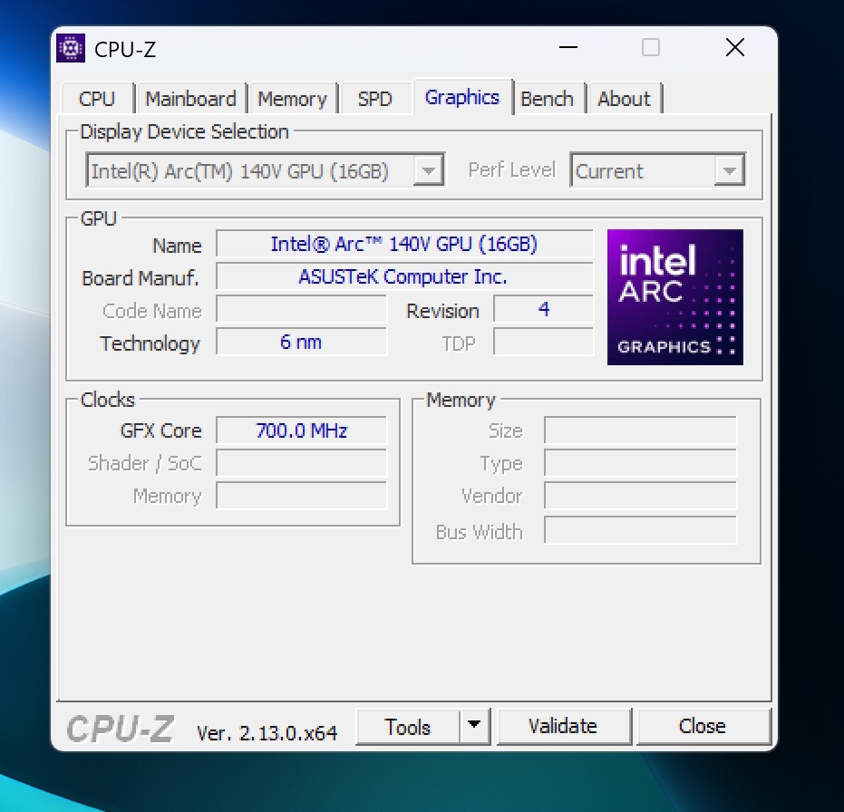Viewport: 844px width, 812px height.
Task: Click the Close button
Action: 703,727
